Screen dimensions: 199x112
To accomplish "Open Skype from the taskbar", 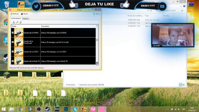I will point(75,109).
